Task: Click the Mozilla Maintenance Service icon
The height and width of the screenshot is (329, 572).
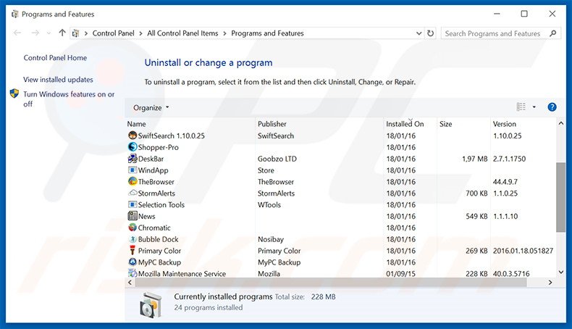Action: pyautogui.click(x=133, y=273)
